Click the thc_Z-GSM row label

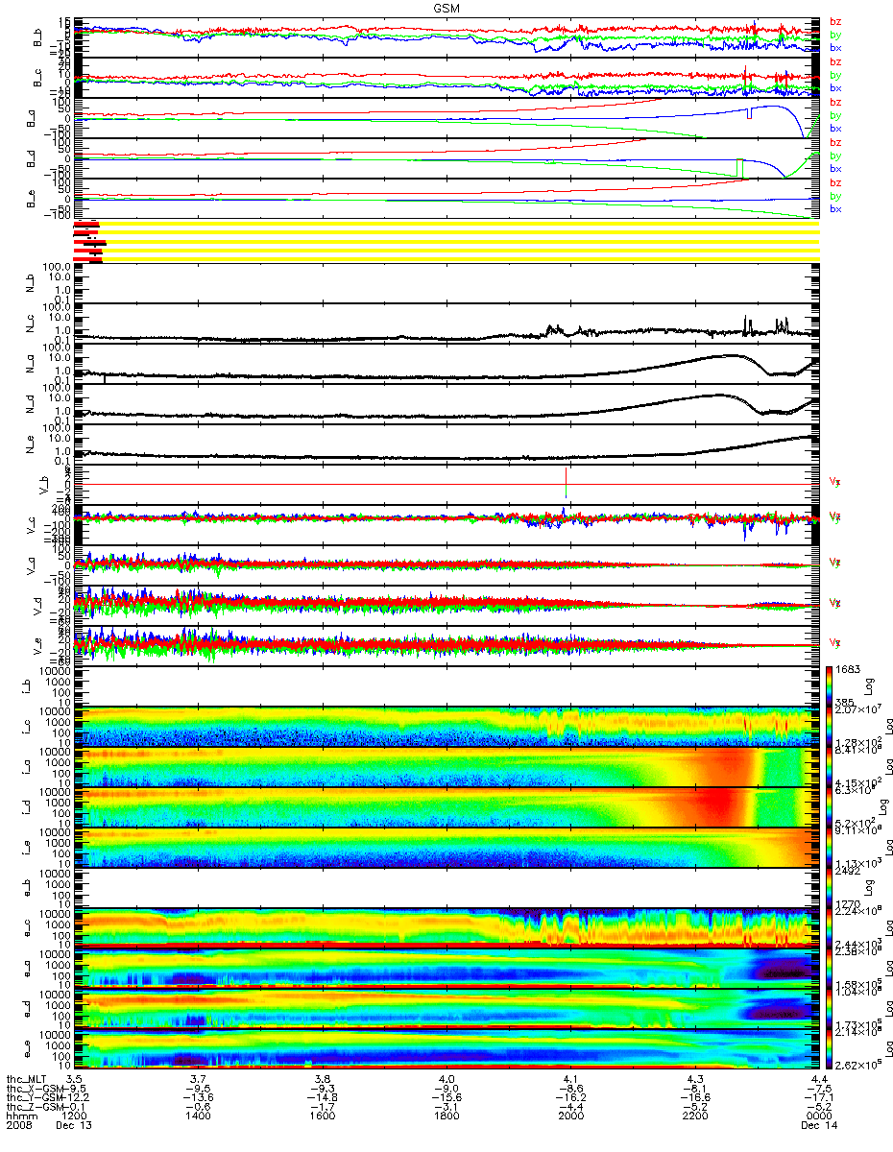(33, 1109)
